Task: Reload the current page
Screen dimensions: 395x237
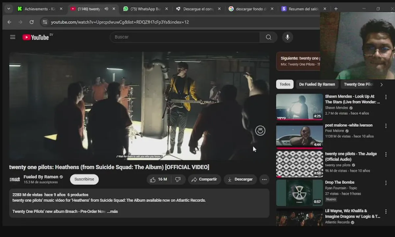Action: click(32, 22)
